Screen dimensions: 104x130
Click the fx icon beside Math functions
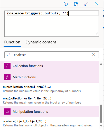tap(7, 77)
